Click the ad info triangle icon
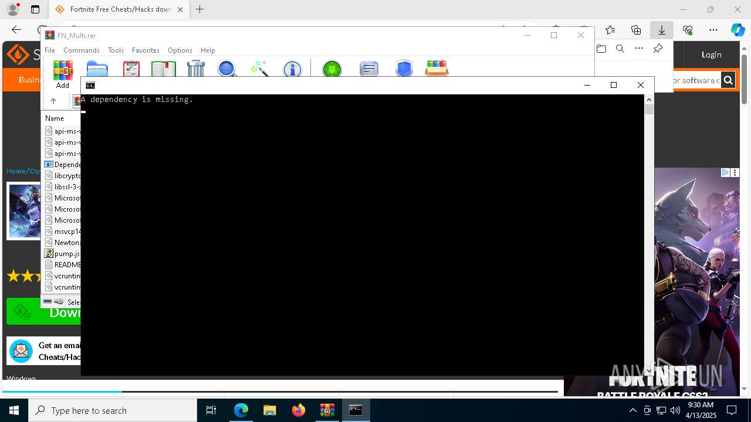The width and height of the screenshot is (751, 422). tap(725, 172)
